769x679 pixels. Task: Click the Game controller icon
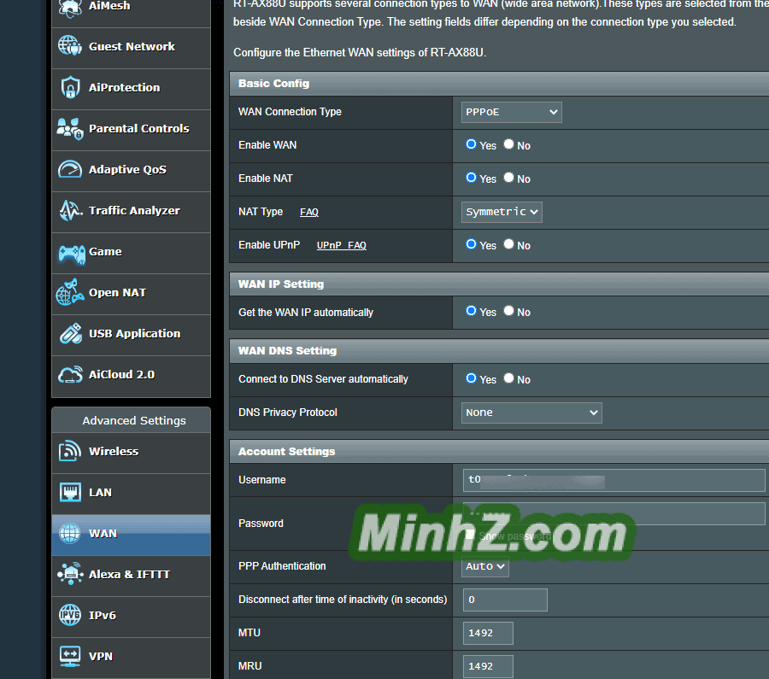72,254
